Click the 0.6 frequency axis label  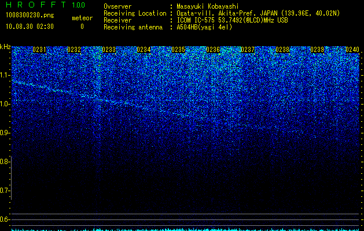[x=5, y=219]
